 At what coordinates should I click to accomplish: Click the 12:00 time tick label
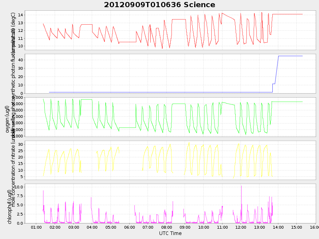click(241, 227)
